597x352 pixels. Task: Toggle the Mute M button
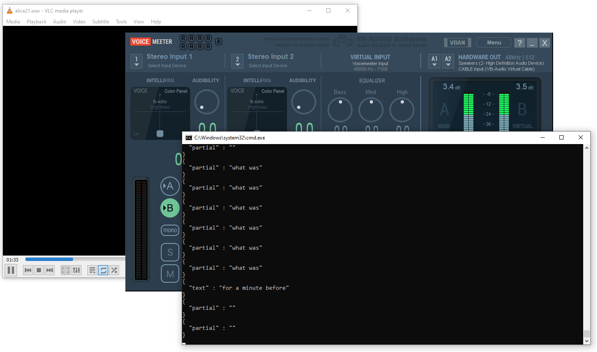point(170,274)
